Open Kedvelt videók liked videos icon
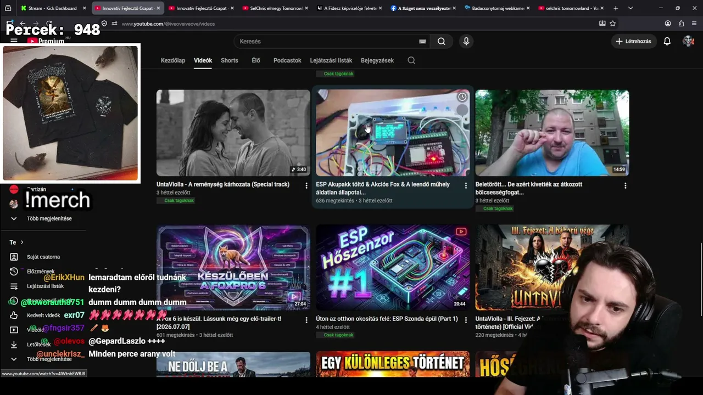 [14, 315]
